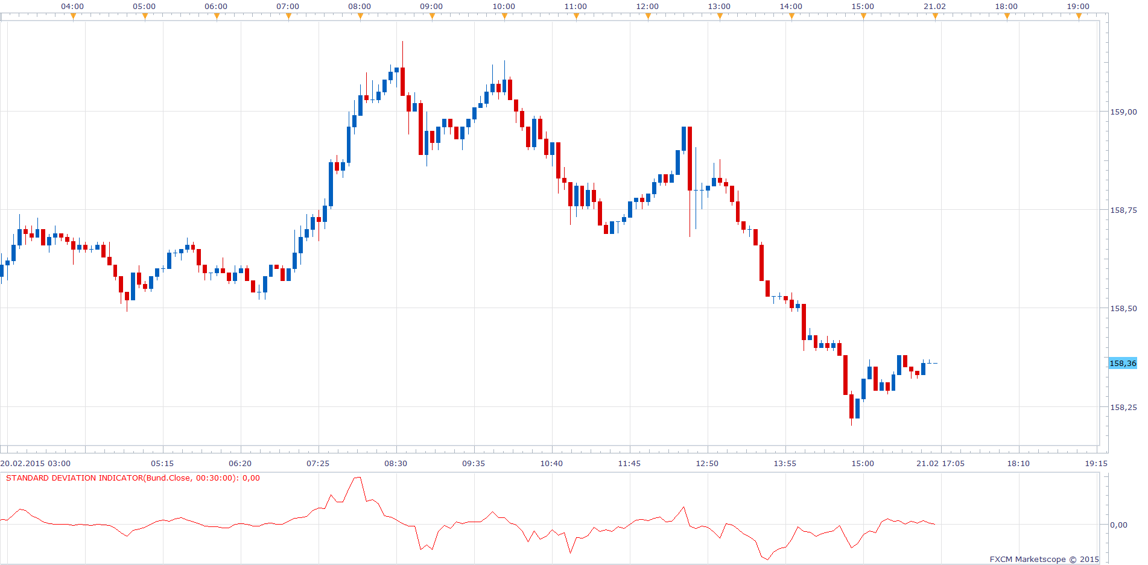The image size is (1148, 565).
Task: Click the orange marker under 09:00
Action: 432,16
